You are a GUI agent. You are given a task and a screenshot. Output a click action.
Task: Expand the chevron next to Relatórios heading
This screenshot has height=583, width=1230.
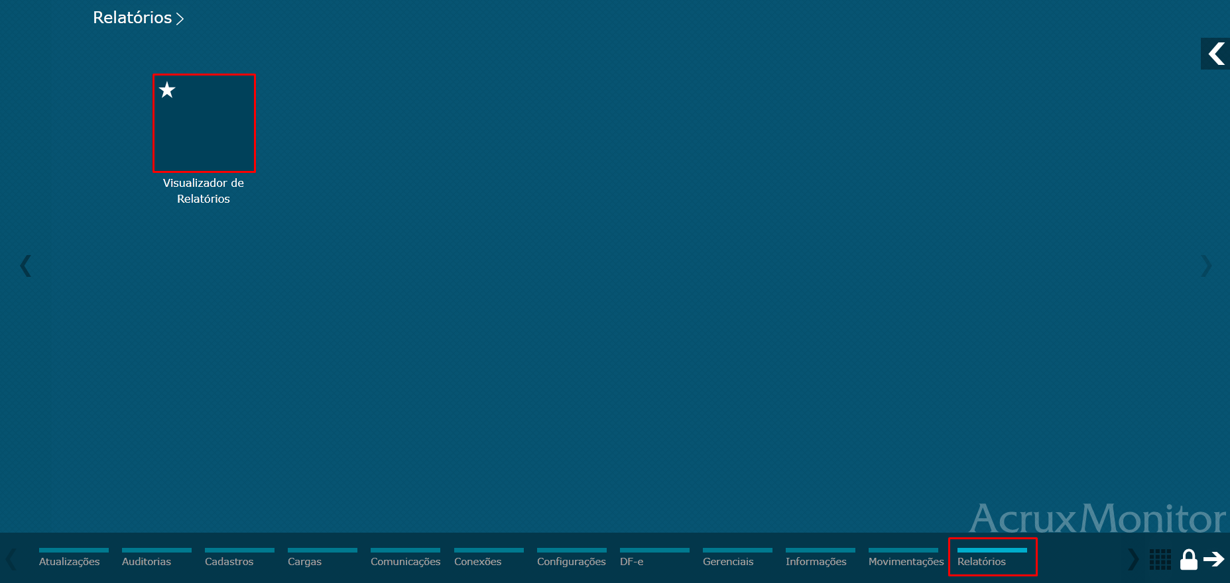coord(180,19)
